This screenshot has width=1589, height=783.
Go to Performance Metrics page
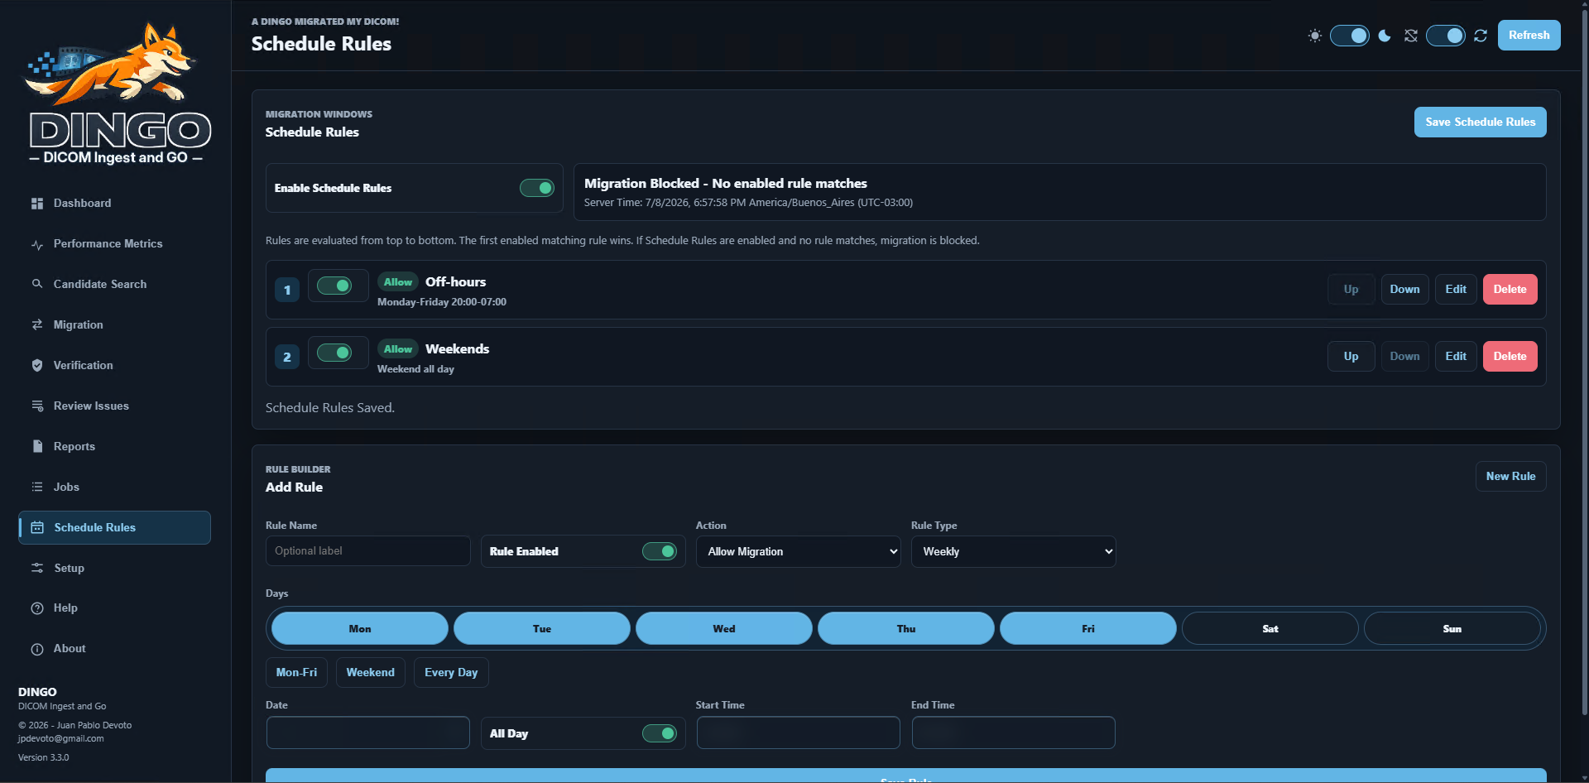pyautogui.click(x=115, y=244)
